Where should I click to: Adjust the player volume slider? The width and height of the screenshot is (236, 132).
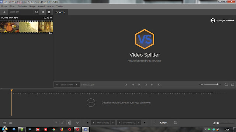point(212,85)
